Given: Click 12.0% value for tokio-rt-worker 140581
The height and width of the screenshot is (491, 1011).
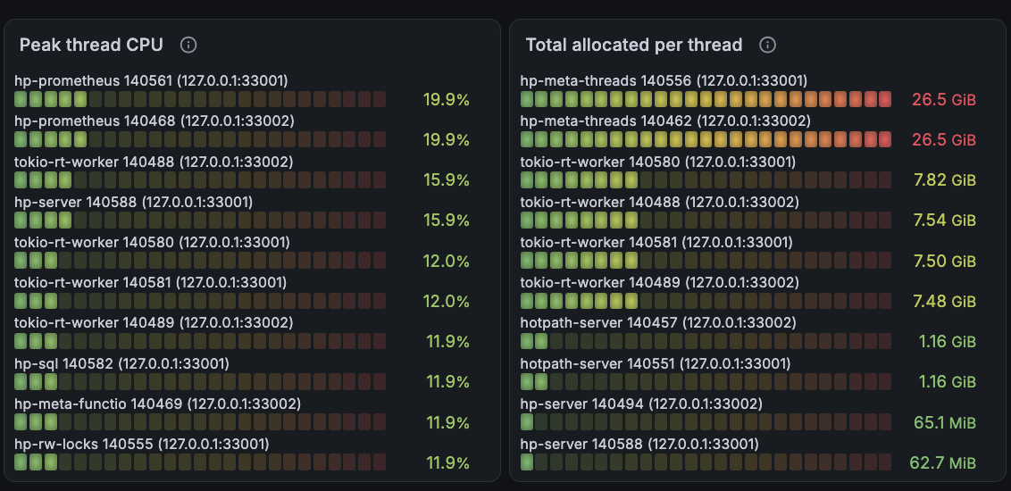Looking at the screenshot, I should tap(447, 301).
